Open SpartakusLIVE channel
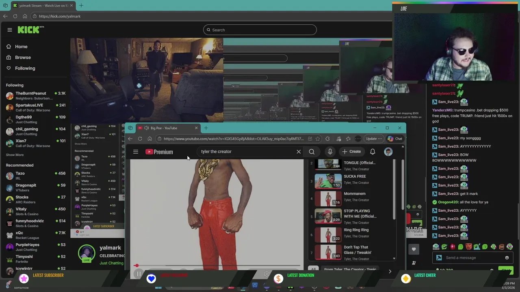Image resolution: width=520 pixels, height=292 pixels. (36, 107)
